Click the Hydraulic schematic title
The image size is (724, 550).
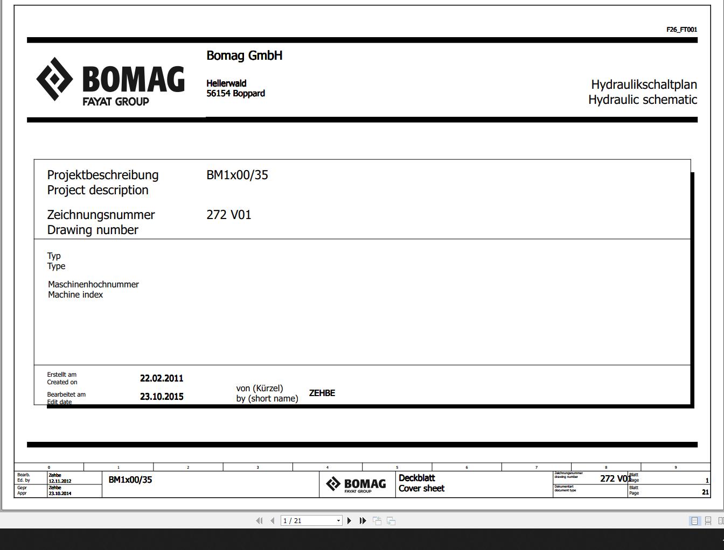point(643,100)
